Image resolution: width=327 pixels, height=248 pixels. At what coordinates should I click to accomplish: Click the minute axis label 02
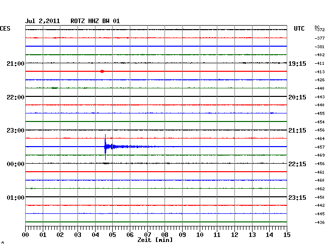[60, 234]
